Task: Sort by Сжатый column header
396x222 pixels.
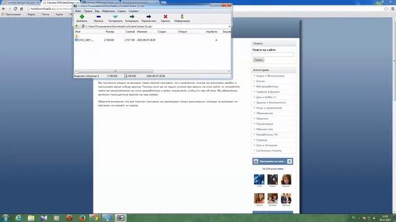Action: [x=130, y=31]
